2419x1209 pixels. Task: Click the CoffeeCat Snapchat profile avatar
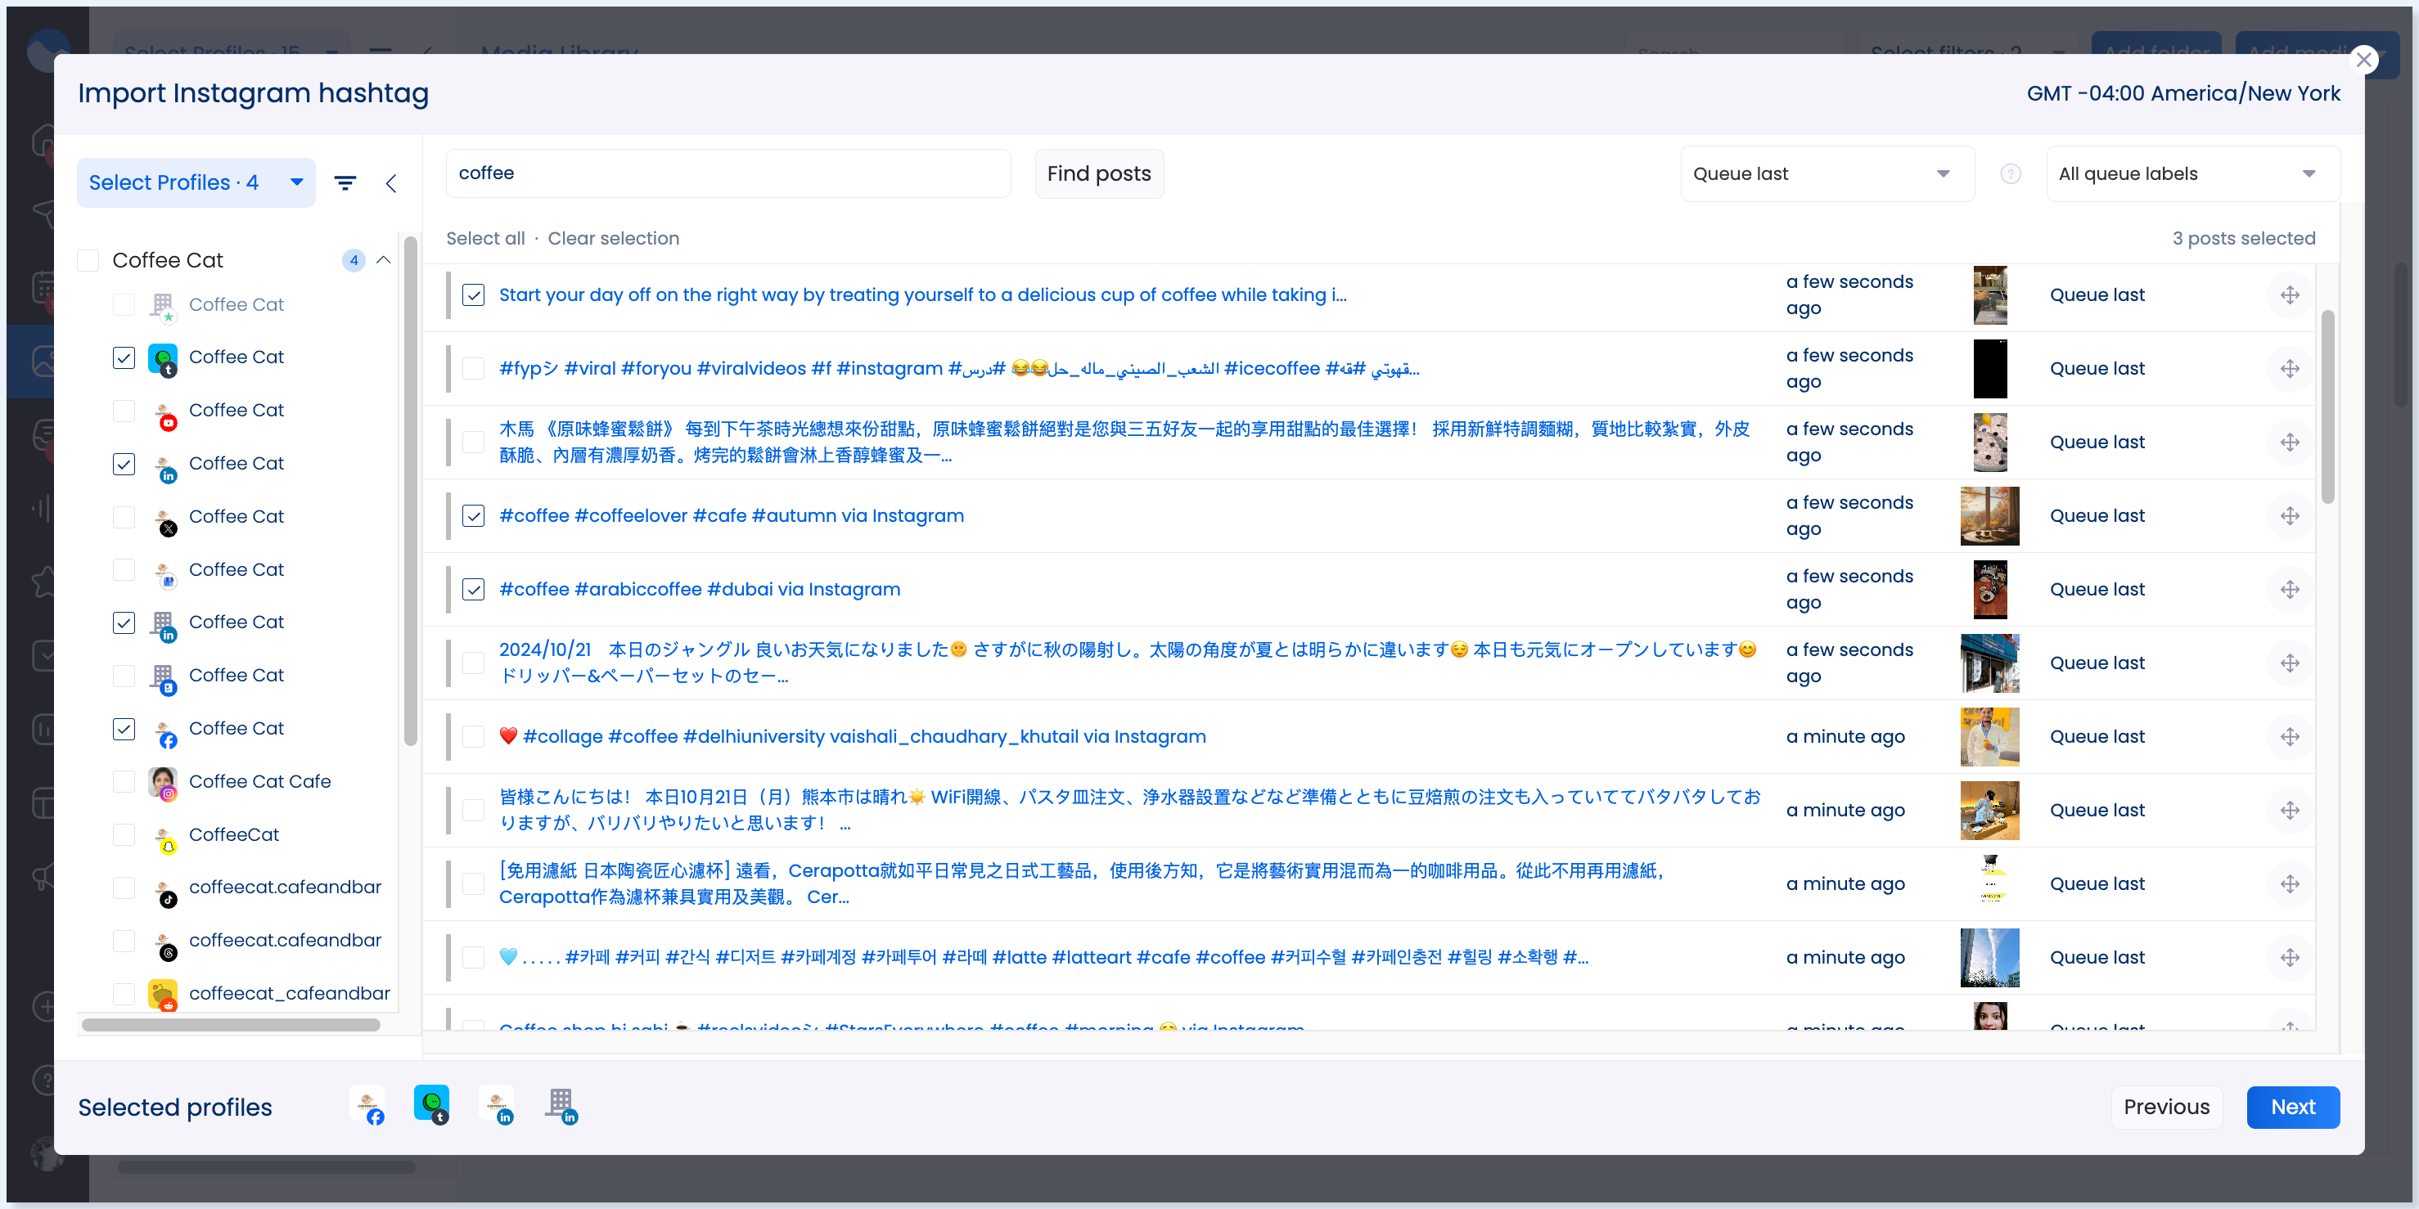pos(164,836)
